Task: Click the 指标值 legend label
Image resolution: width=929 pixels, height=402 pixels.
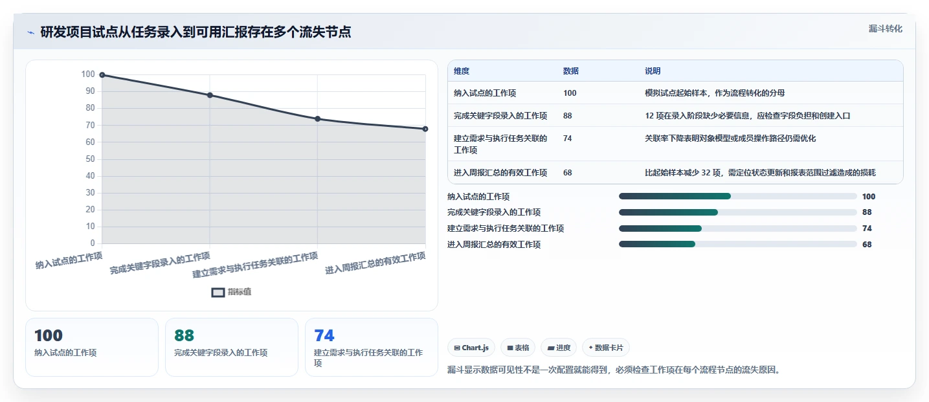Action: (240, 292)
